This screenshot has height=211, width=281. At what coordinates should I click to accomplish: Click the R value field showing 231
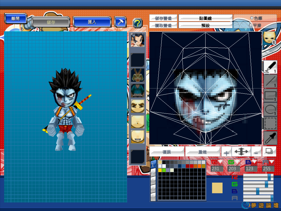[217, 169]
